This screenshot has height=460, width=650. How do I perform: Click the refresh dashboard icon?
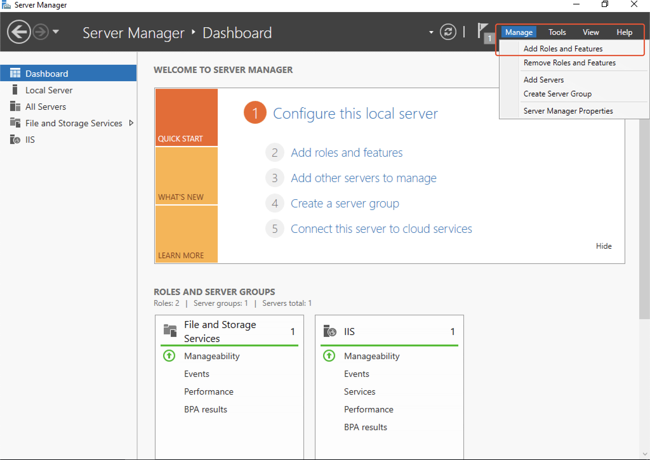click(x=448, y=32)
